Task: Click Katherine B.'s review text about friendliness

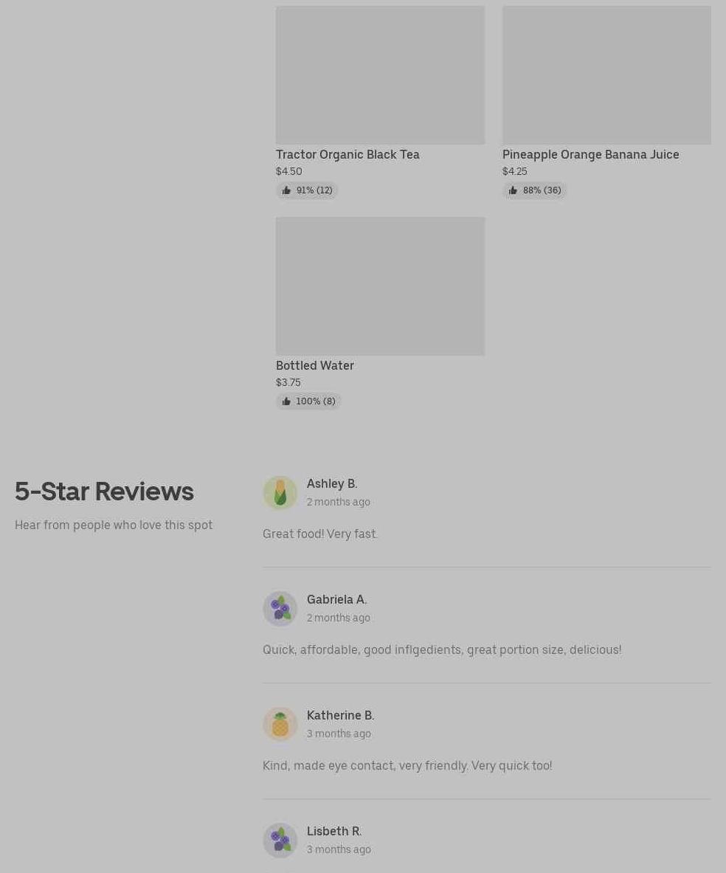Action: tap(407, 766)
